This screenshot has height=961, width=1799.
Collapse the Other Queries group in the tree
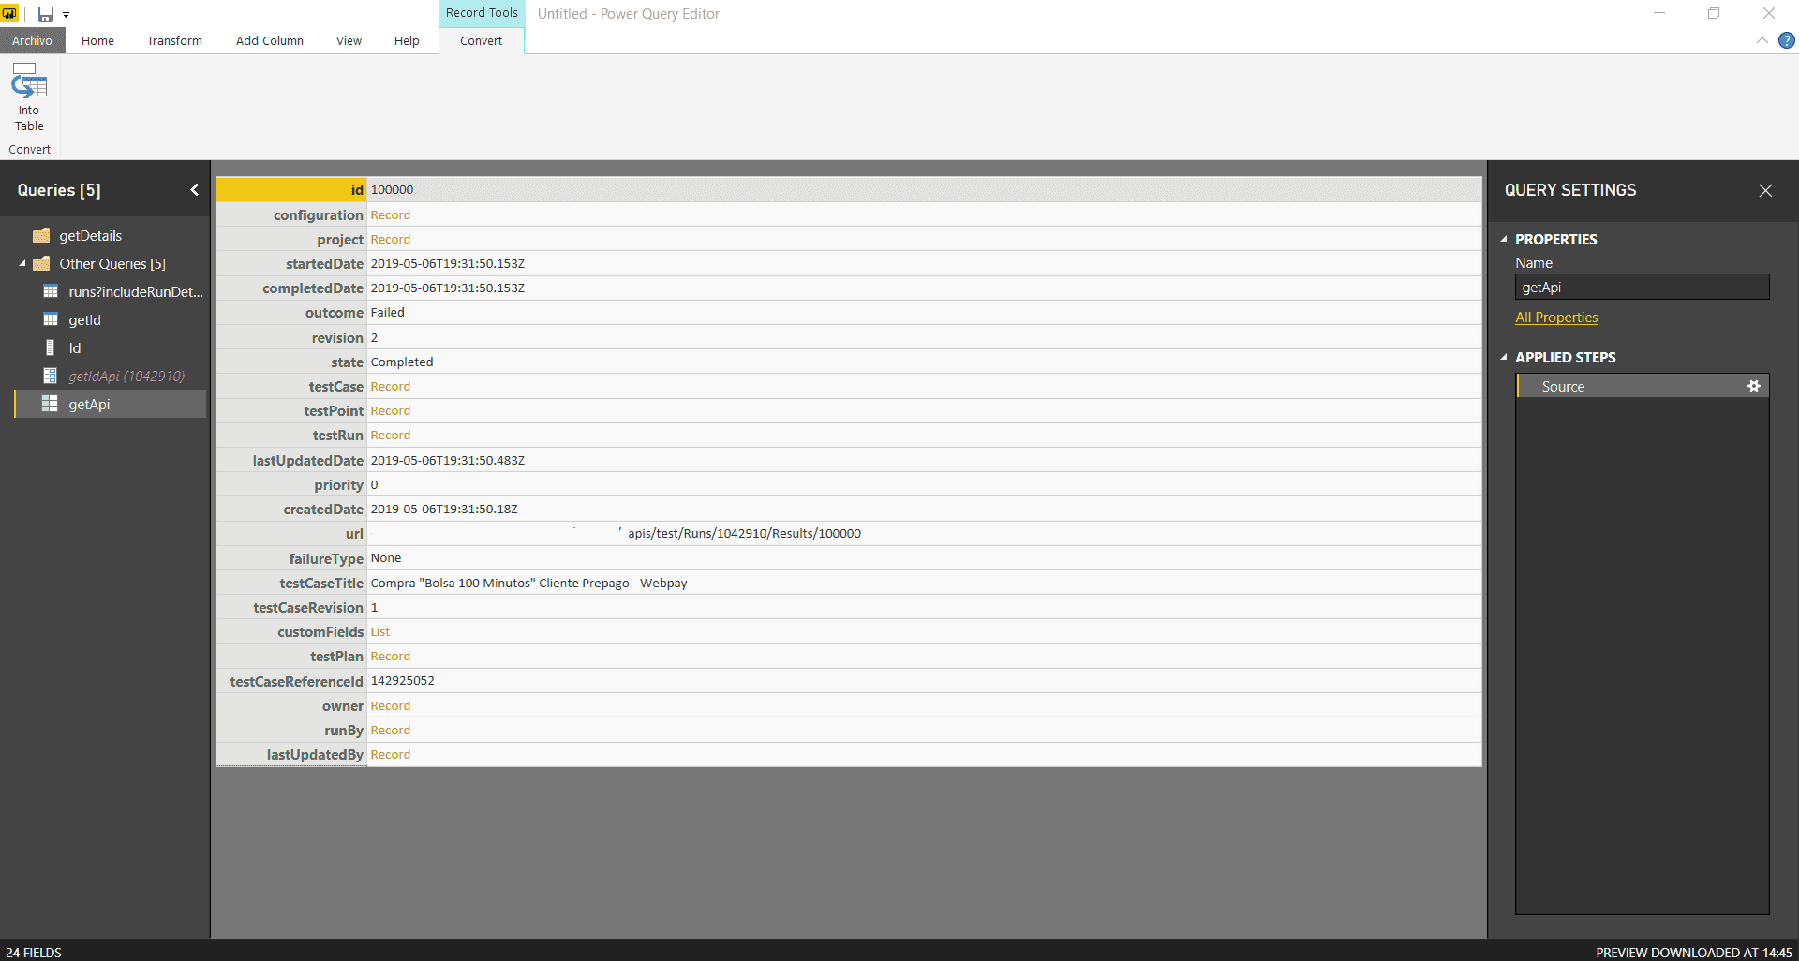coord(21,263)
